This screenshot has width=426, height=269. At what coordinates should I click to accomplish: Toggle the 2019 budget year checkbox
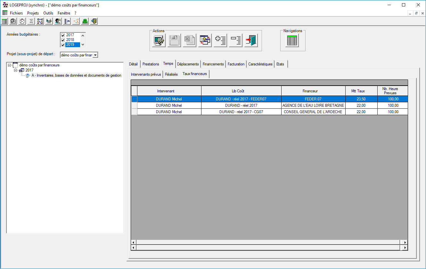click(x=63, y=45)
